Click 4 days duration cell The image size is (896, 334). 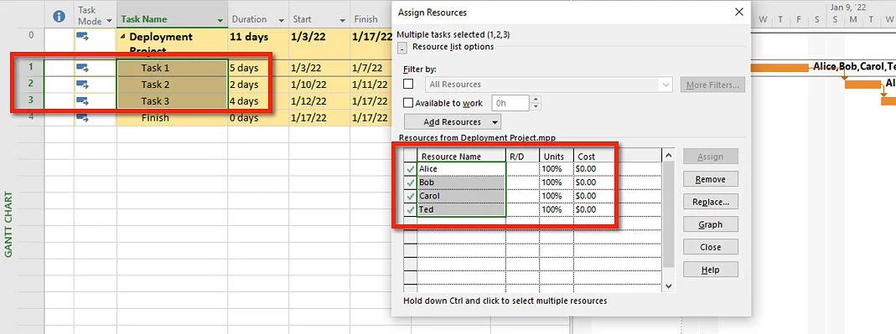257,101
